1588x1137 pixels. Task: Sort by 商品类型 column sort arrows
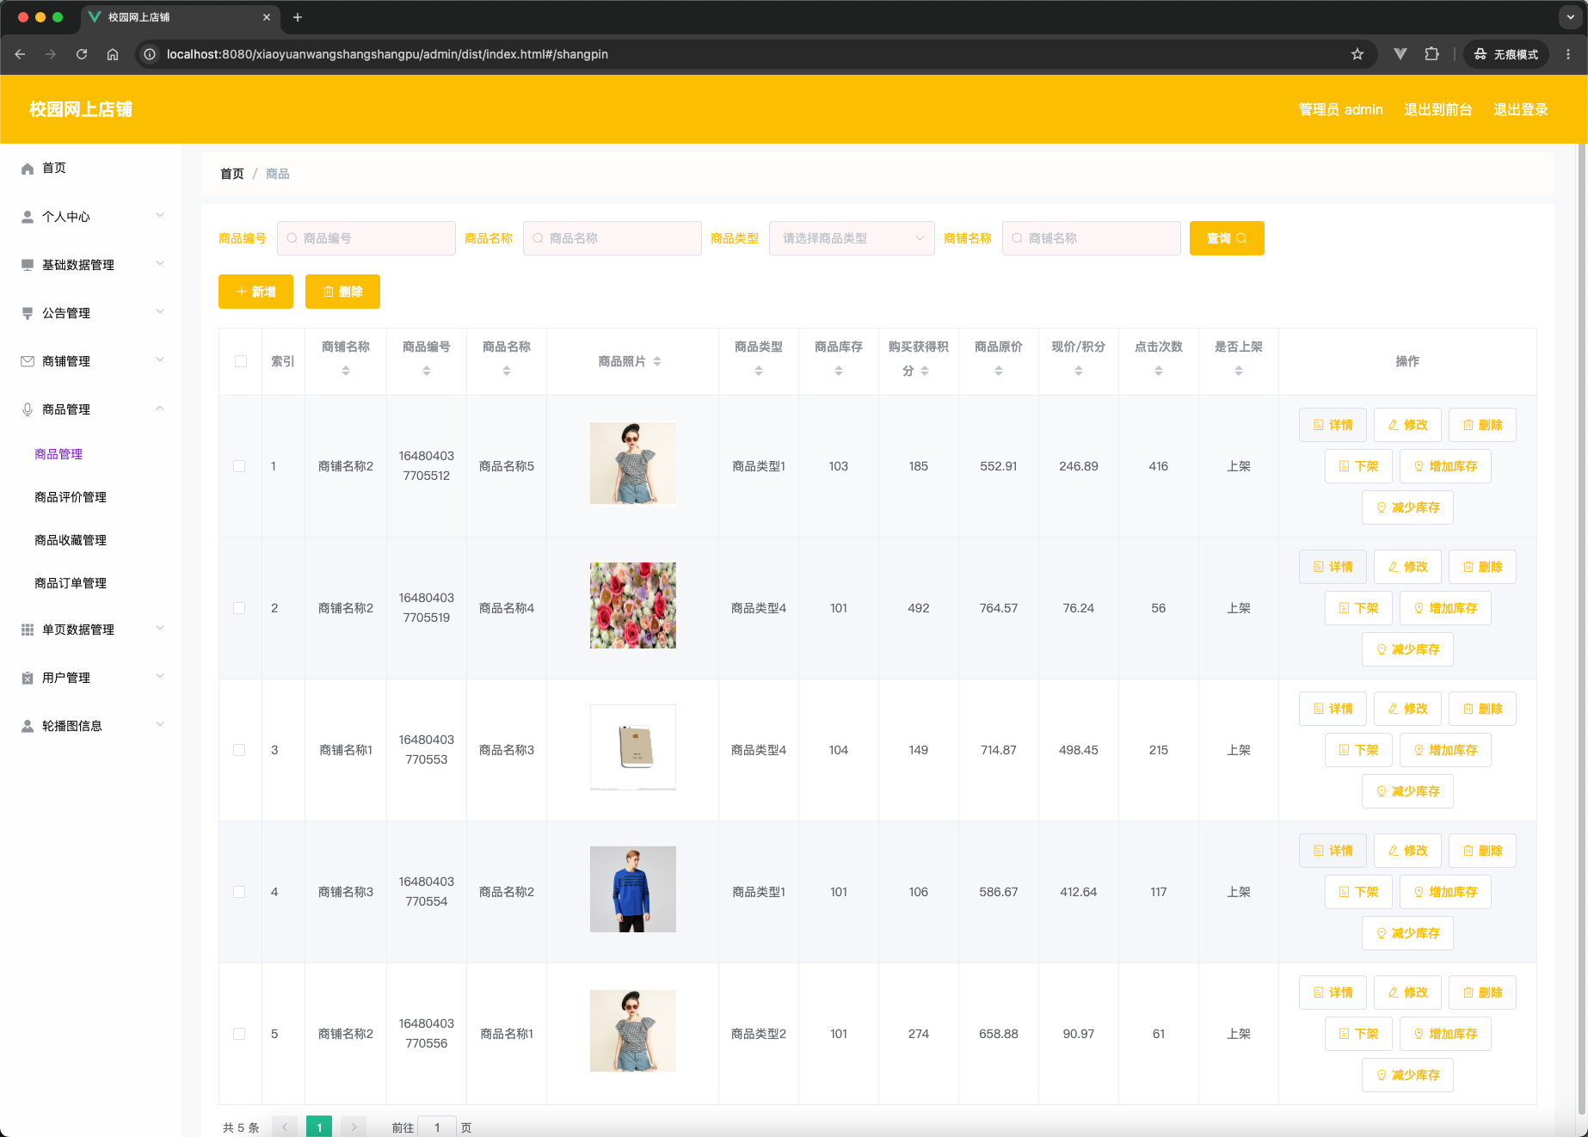(x=759, y=371)
